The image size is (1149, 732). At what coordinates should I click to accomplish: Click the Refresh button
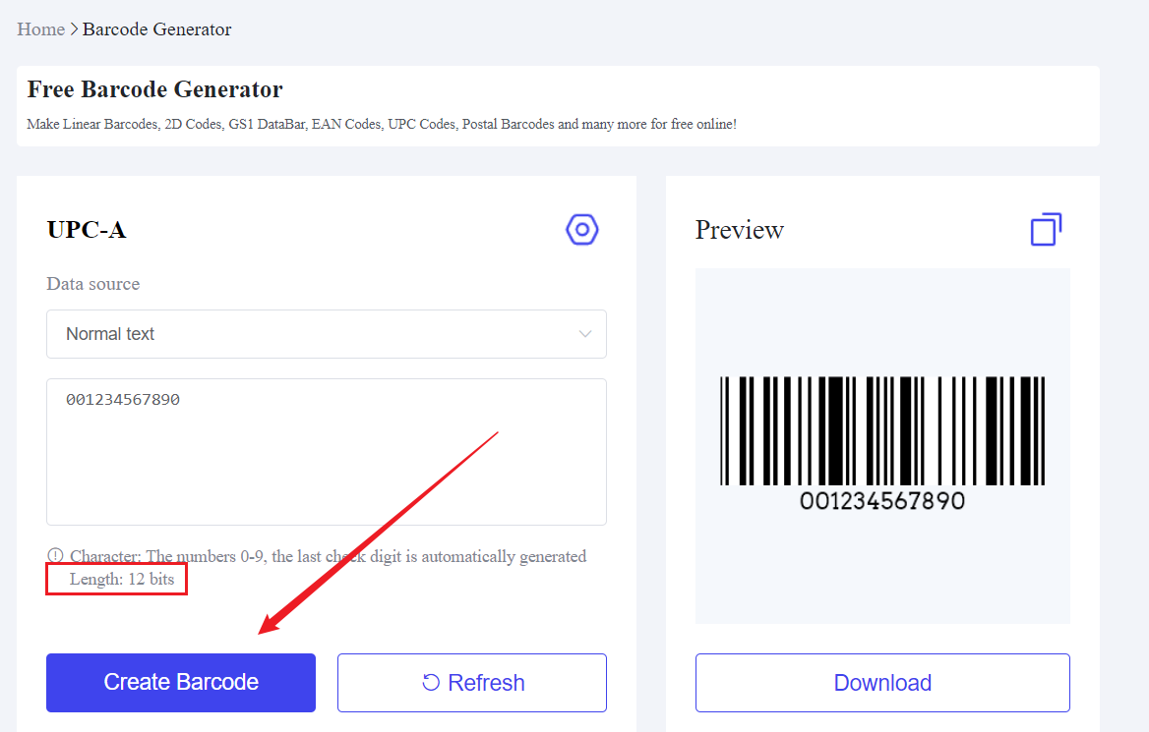[x=472, y=682]
